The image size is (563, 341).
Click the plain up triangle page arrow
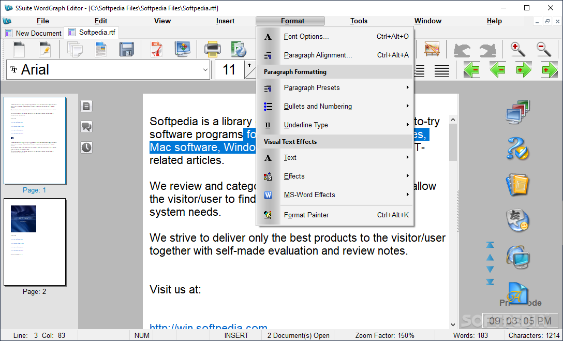[x=490, y=257]
